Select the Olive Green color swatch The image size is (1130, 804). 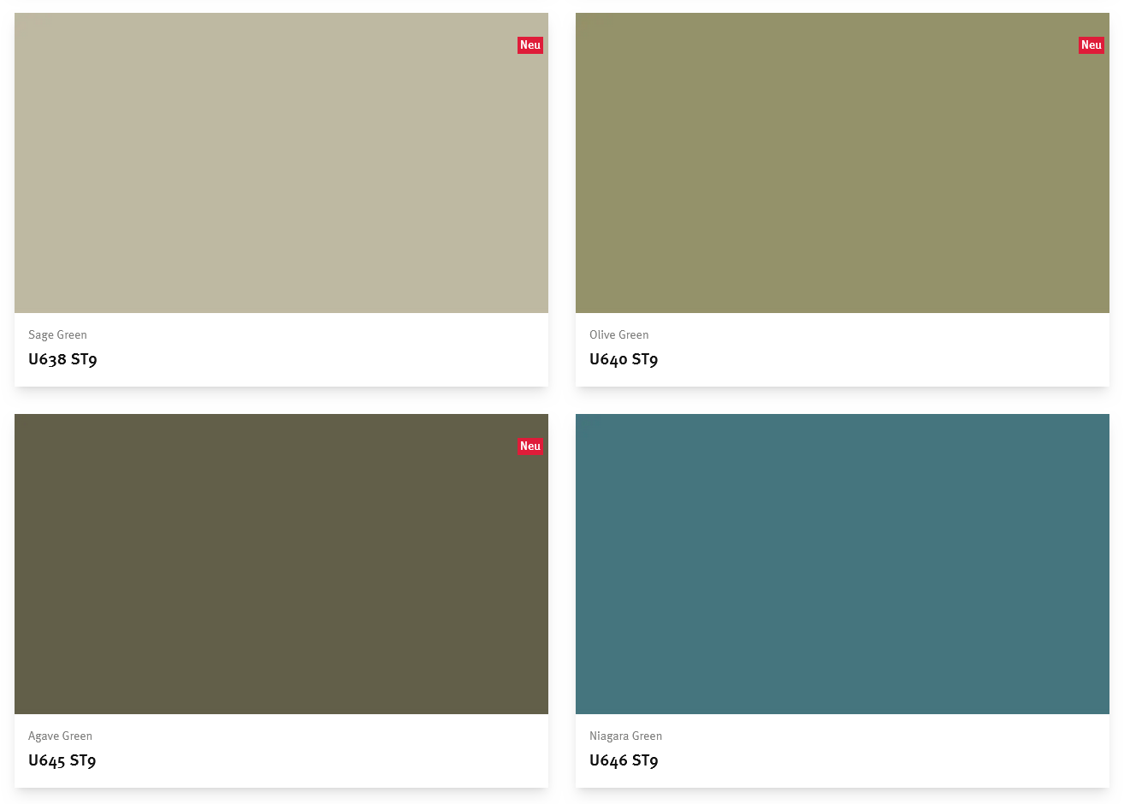pos(843,163)
